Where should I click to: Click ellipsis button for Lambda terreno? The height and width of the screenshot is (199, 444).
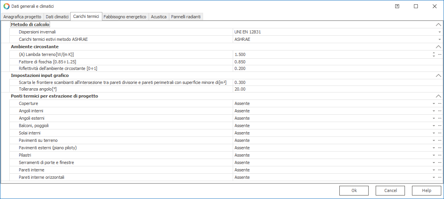pyautogui.click(x=439, y=55)
